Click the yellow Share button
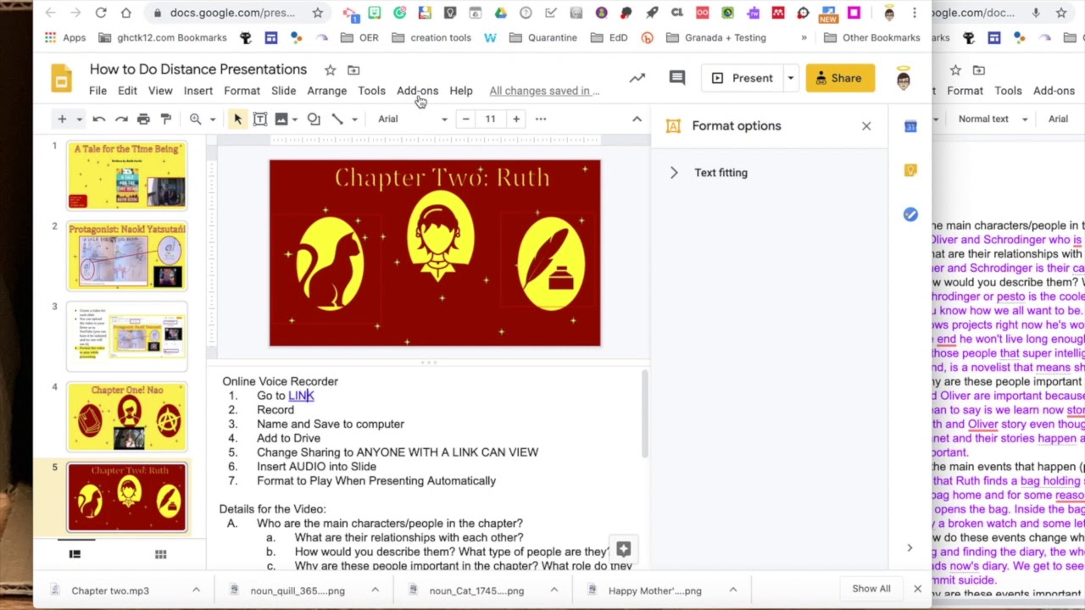1085x610 pixels. pos(839,78)
